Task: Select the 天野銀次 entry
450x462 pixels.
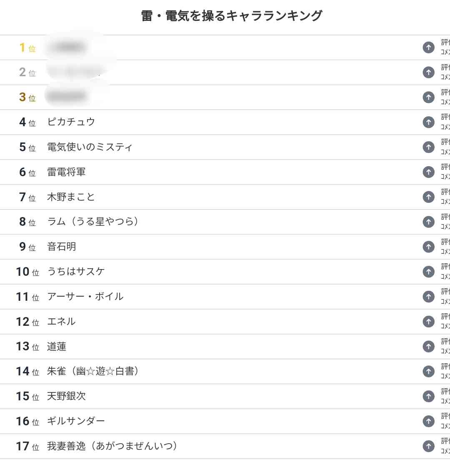Action: [66, 396]
